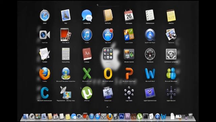Open System Preferences in Launchpad grid

click(x=171, y=54)
